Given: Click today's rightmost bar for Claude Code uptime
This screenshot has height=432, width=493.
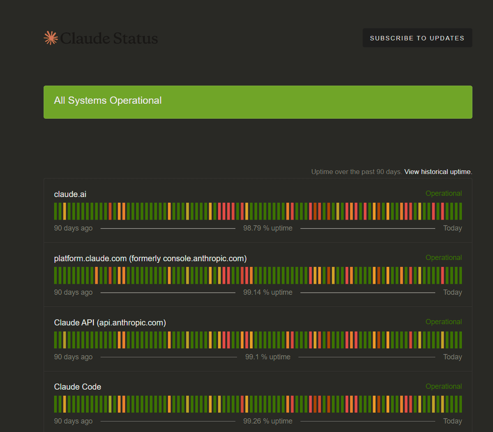Looking at the screenshot, I should [460, 404].
